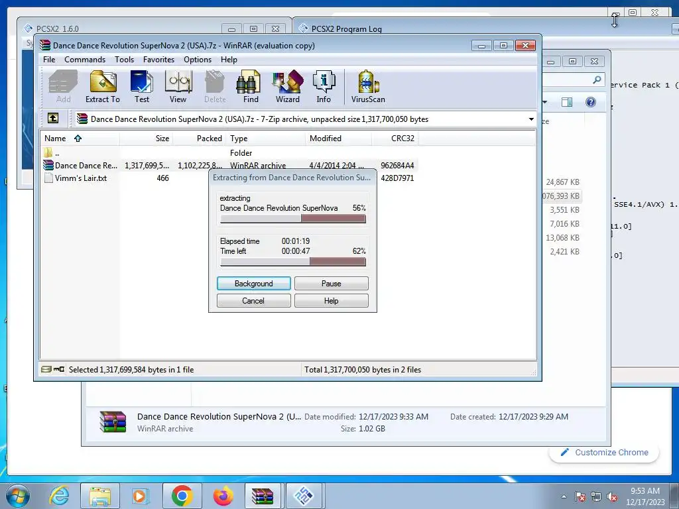This screenshot has height=509, width=679.
Task: Click the Info toolbar icon
Action: click(x=324, y=87)
